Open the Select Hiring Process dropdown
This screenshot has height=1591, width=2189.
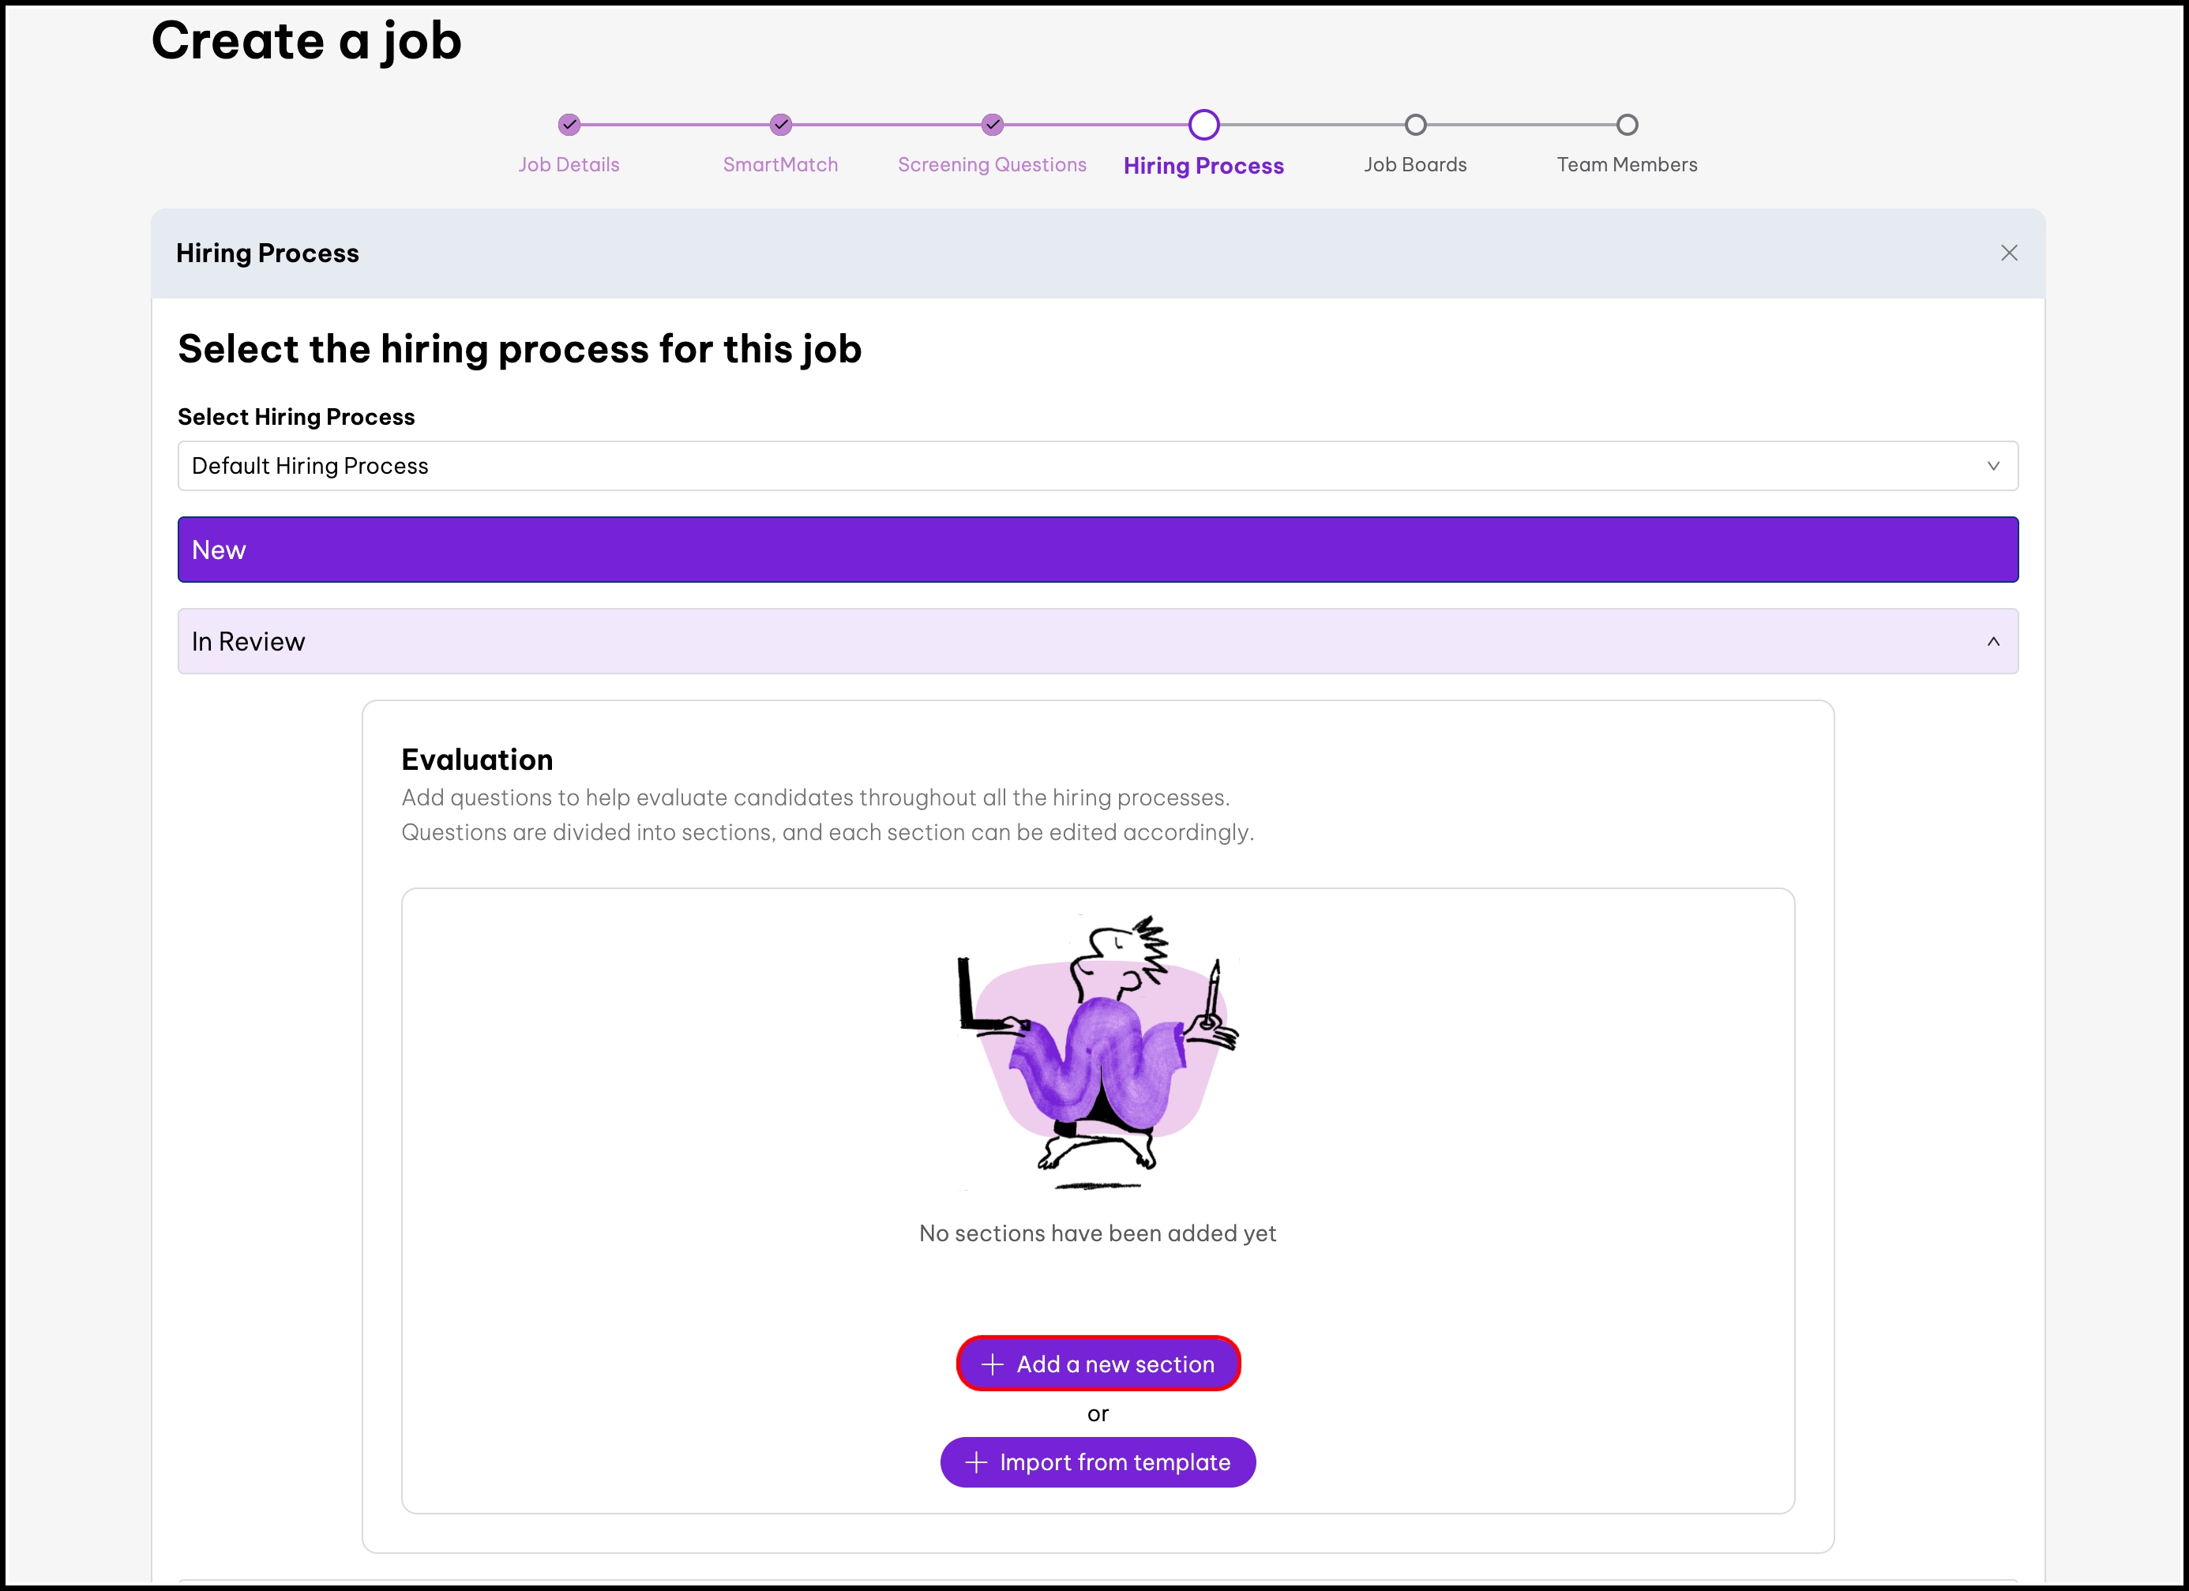(x=1098, y=466)
